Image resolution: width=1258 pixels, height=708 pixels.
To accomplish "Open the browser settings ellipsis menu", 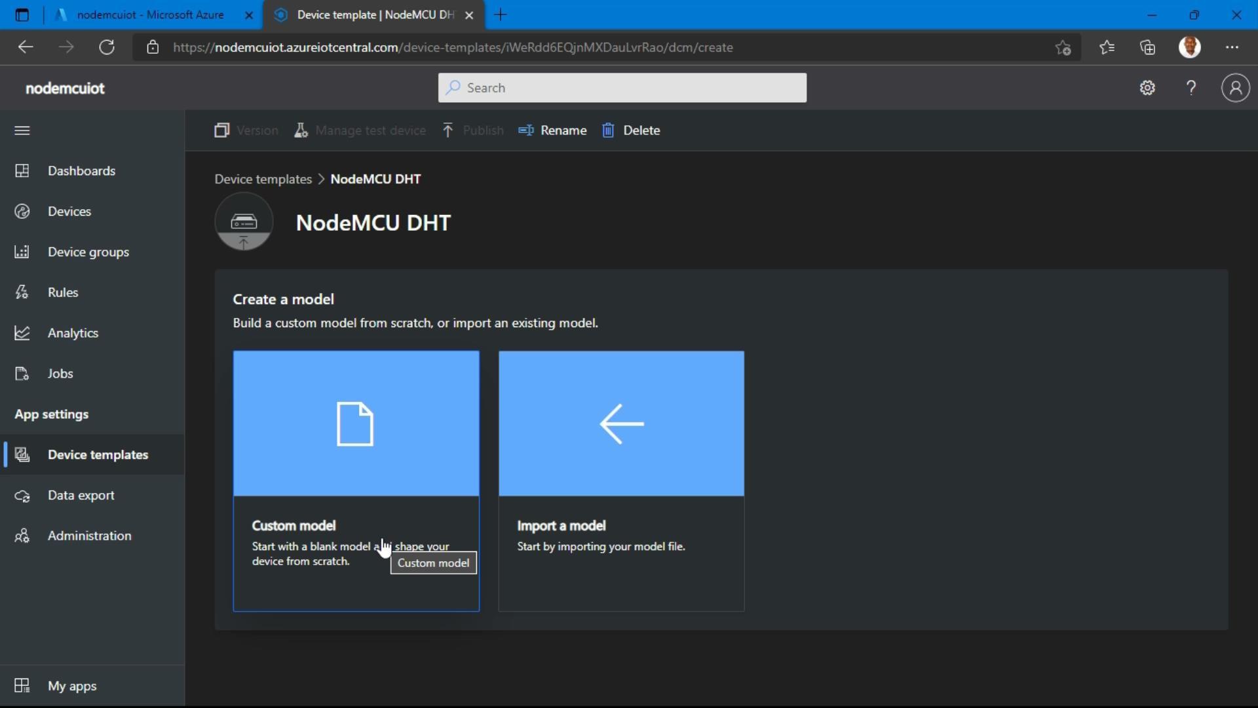I will coord(1233,47).
